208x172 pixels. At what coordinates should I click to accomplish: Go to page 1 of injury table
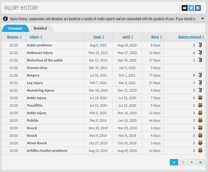[174, 162]
